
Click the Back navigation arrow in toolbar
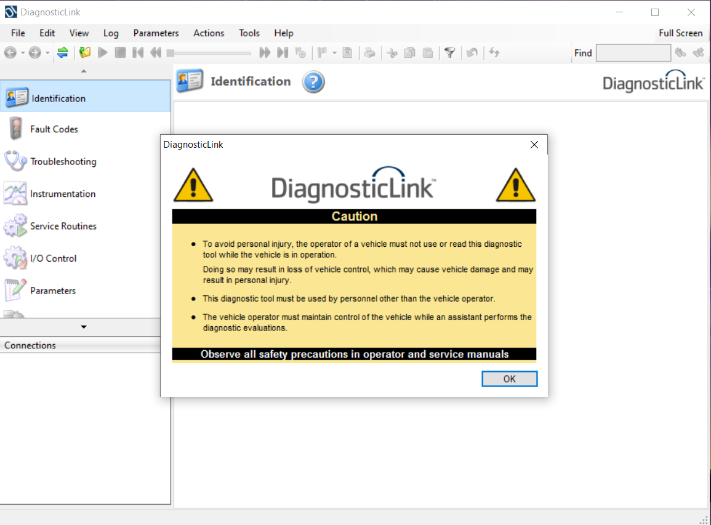10,52
